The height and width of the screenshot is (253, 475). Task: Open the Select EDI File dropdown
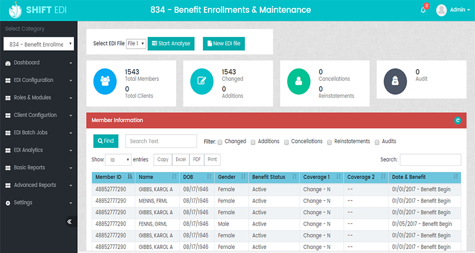(136, 44)
